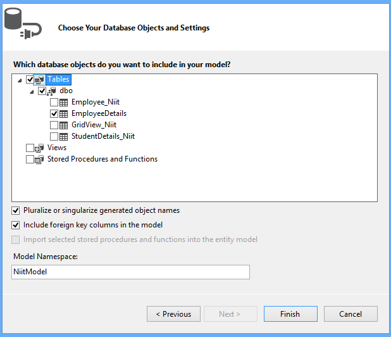Select the Views tree item label

[x=57, y=148]
